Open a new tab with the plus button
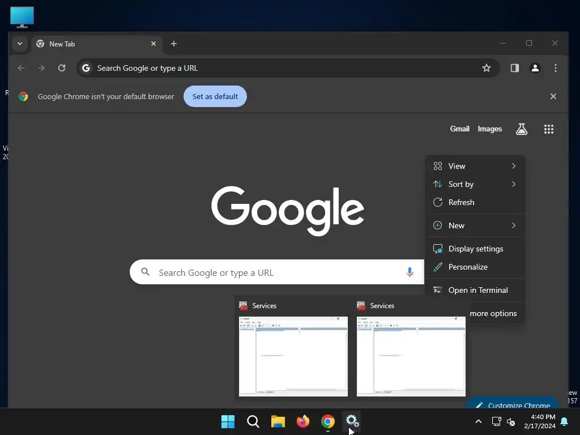 [x=173, y=44]
